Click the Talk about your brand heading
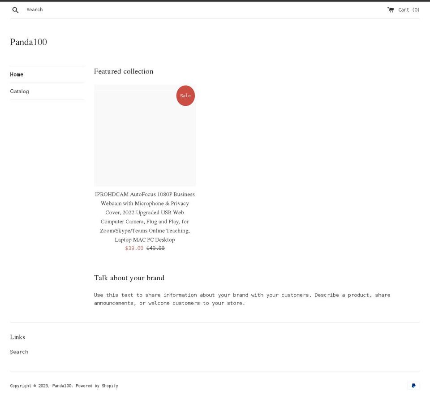 [129, 278]
